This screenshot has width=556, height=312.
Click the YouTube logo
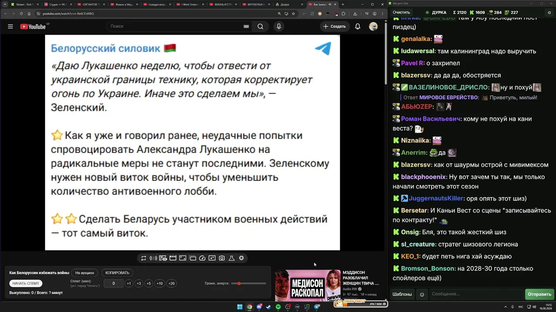coord(33,26)
